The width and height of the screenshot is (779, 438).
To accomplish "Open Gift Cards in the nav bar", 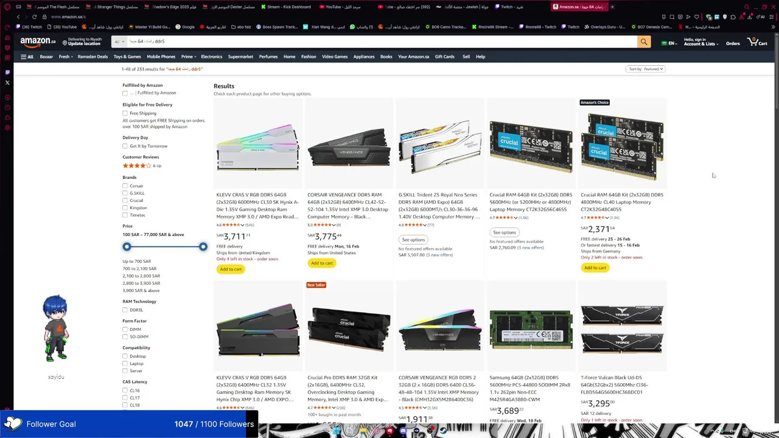I will coord(444,57).
